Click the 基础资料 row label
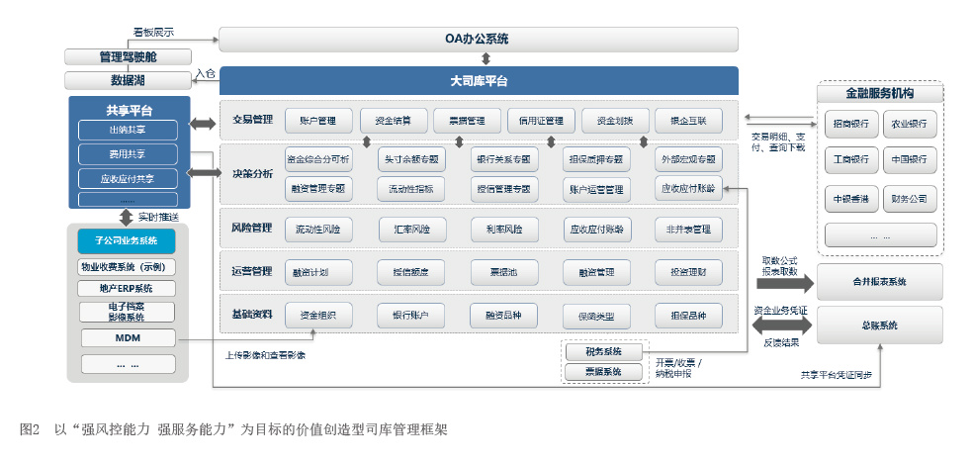The height and width of the screenshot is (465, 972). pos(252,315)
